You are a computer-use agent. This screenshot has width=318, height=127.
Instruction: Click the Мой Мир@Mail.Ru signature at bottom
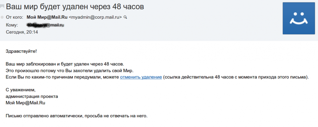pos(25,103)
